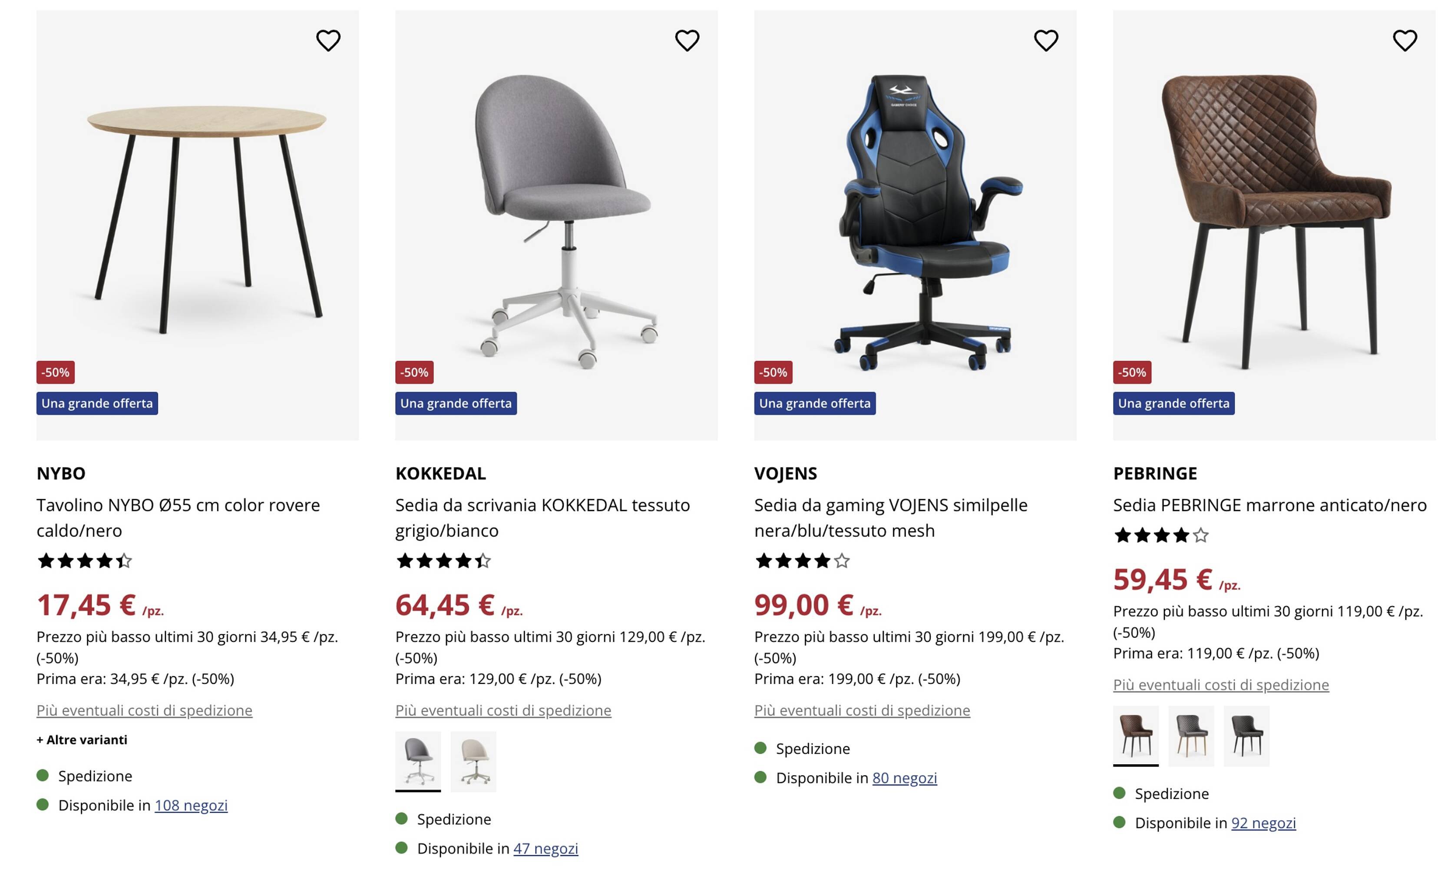Open "108 negozi" store availability link
Screen dimensions: 1451x869
pyautogui.click(x=191, y=805)
